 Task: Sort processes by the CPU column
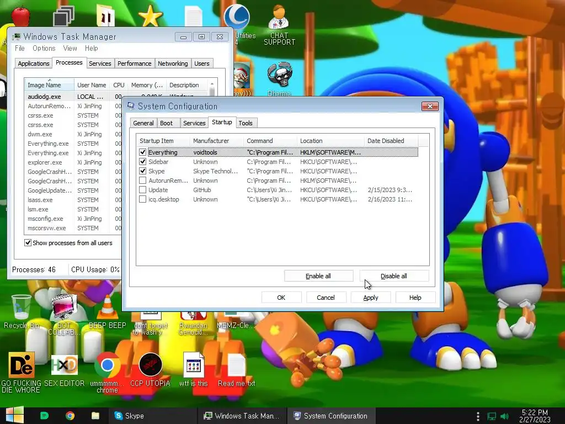119,84
